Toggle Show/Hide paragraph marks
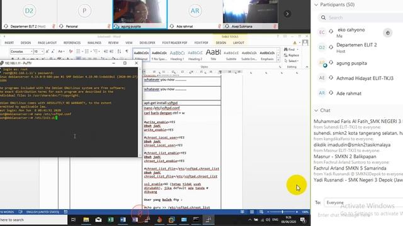 (127, 51)
